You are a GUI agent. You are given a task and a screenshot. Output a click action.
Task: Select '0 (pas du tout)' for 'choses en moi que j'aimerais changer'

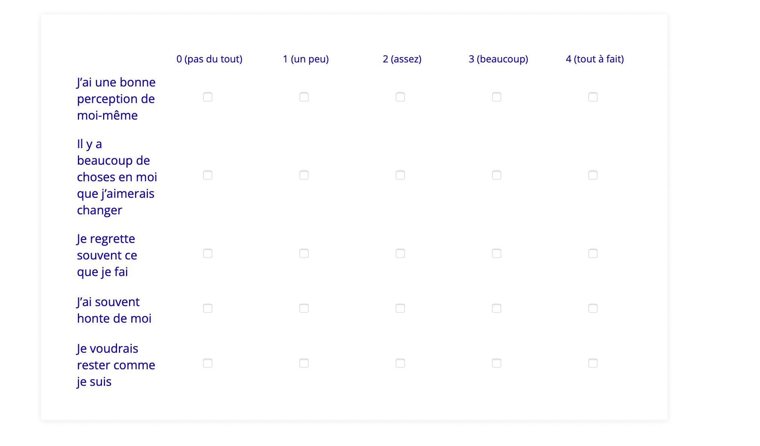[x=208, y=175]
